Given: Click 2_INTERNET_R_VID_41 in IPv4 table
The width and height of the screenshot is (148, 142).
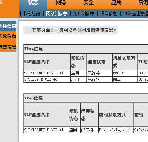Looking at the screenshot, I should [44, 73].
